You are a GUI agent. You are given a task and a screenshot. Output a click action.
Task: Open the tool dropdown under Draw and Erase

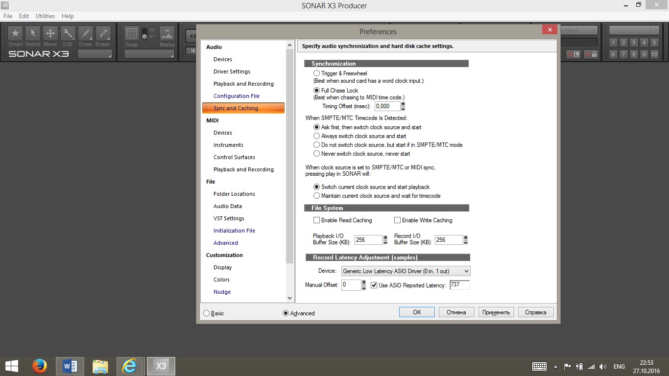(95, 54)
